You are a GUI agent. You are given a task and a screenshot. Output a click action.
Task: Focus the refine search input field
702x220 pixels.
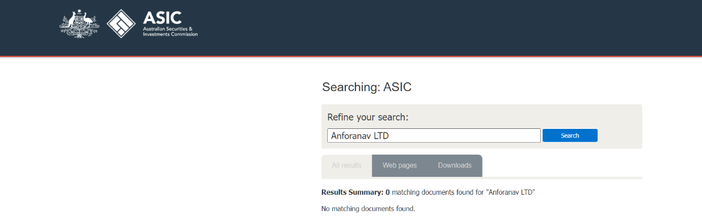coord(434,135)
